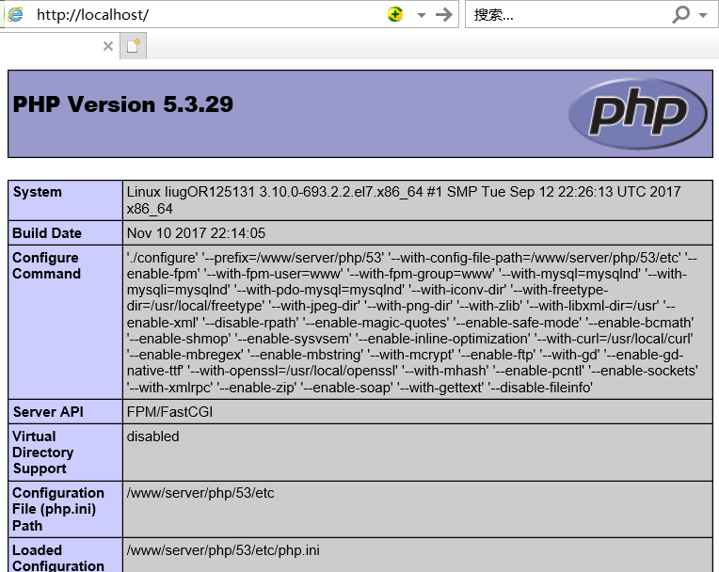Focus the http://localhost/ address field
The height and width of the screenshot is (572, 719).
pos(207,15)
